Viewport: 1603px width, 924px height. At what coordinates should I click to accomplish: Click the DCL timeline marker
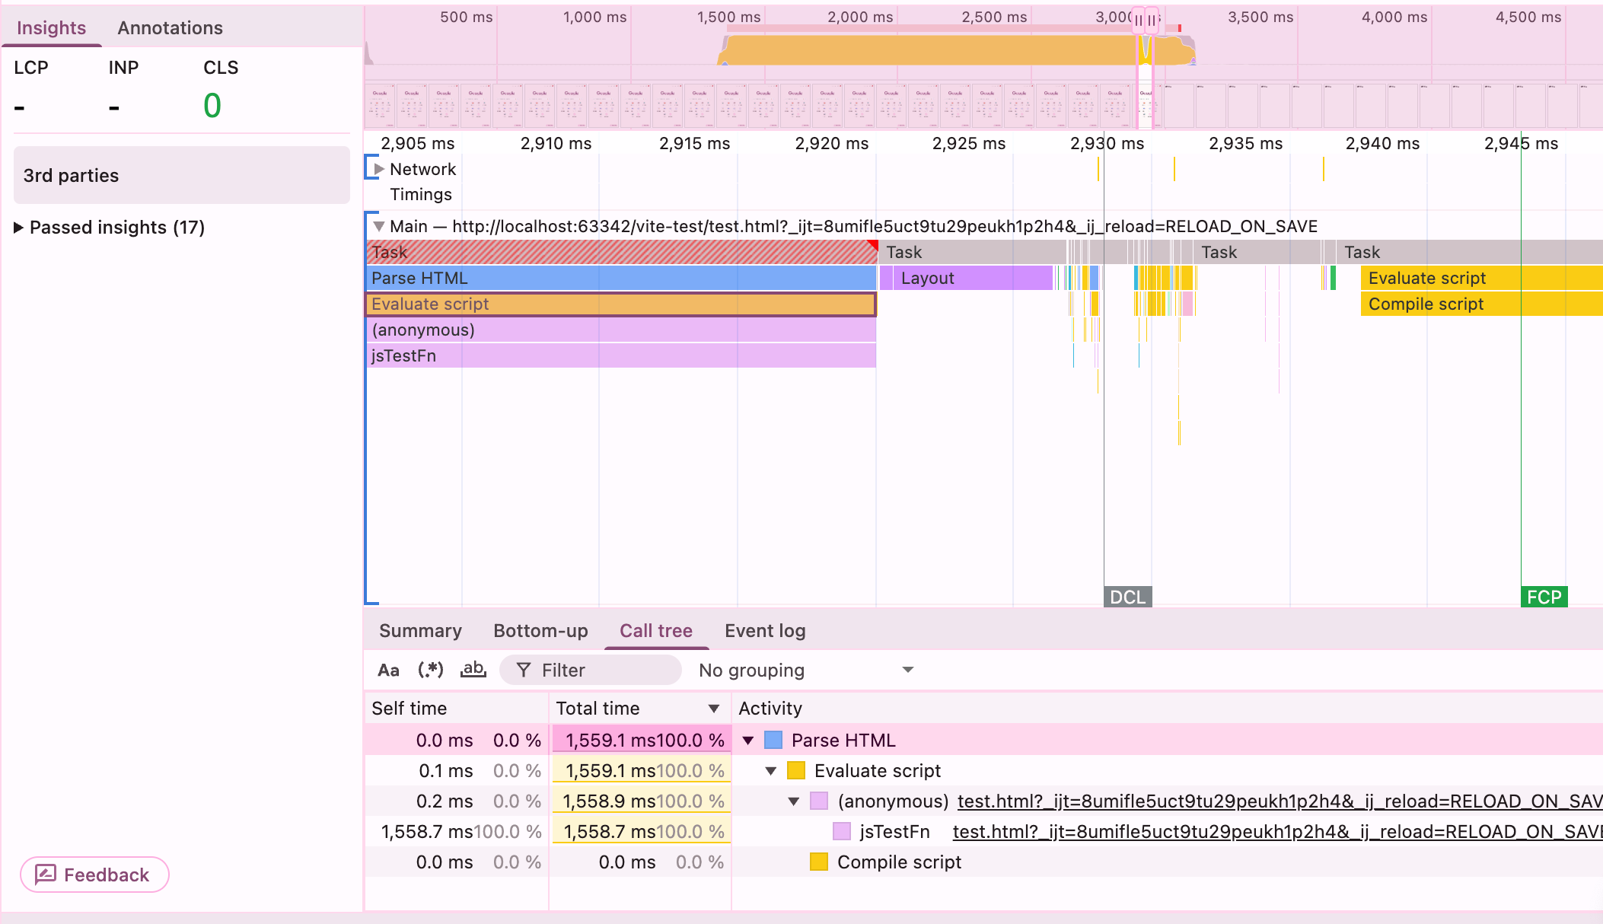click(x=1127, y=597)
